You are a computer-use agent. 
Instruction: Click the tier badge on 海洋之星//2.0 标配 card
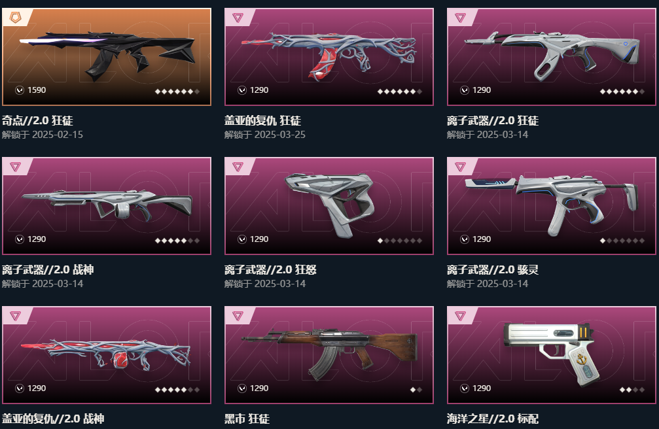[460, 316]
